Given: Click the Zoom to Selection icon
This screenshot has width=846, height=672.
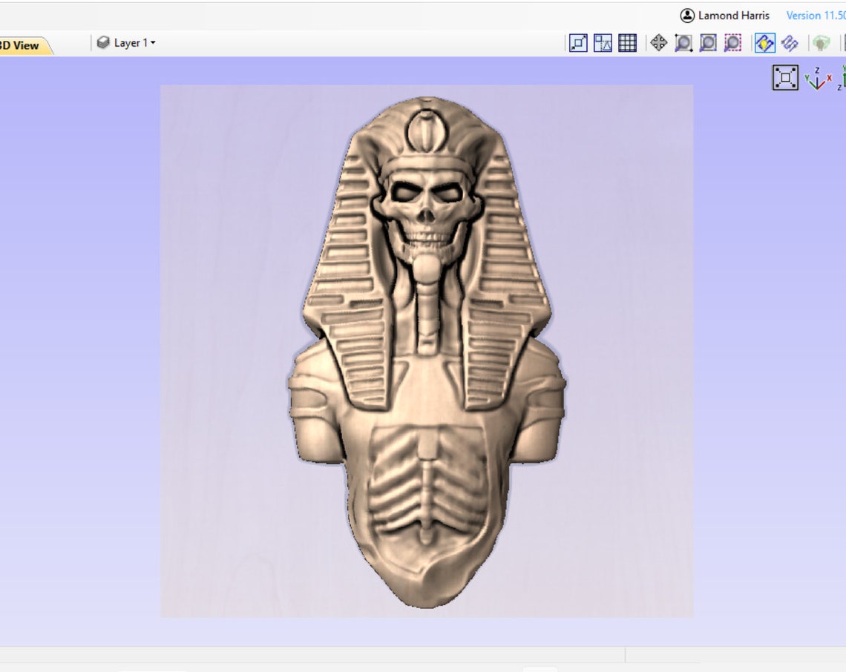Looking at the screenshot, I should (732, 43).
